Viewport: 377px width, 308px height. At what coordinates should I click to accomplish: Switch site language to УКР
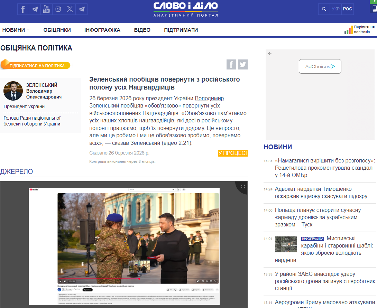pos(335,9)
